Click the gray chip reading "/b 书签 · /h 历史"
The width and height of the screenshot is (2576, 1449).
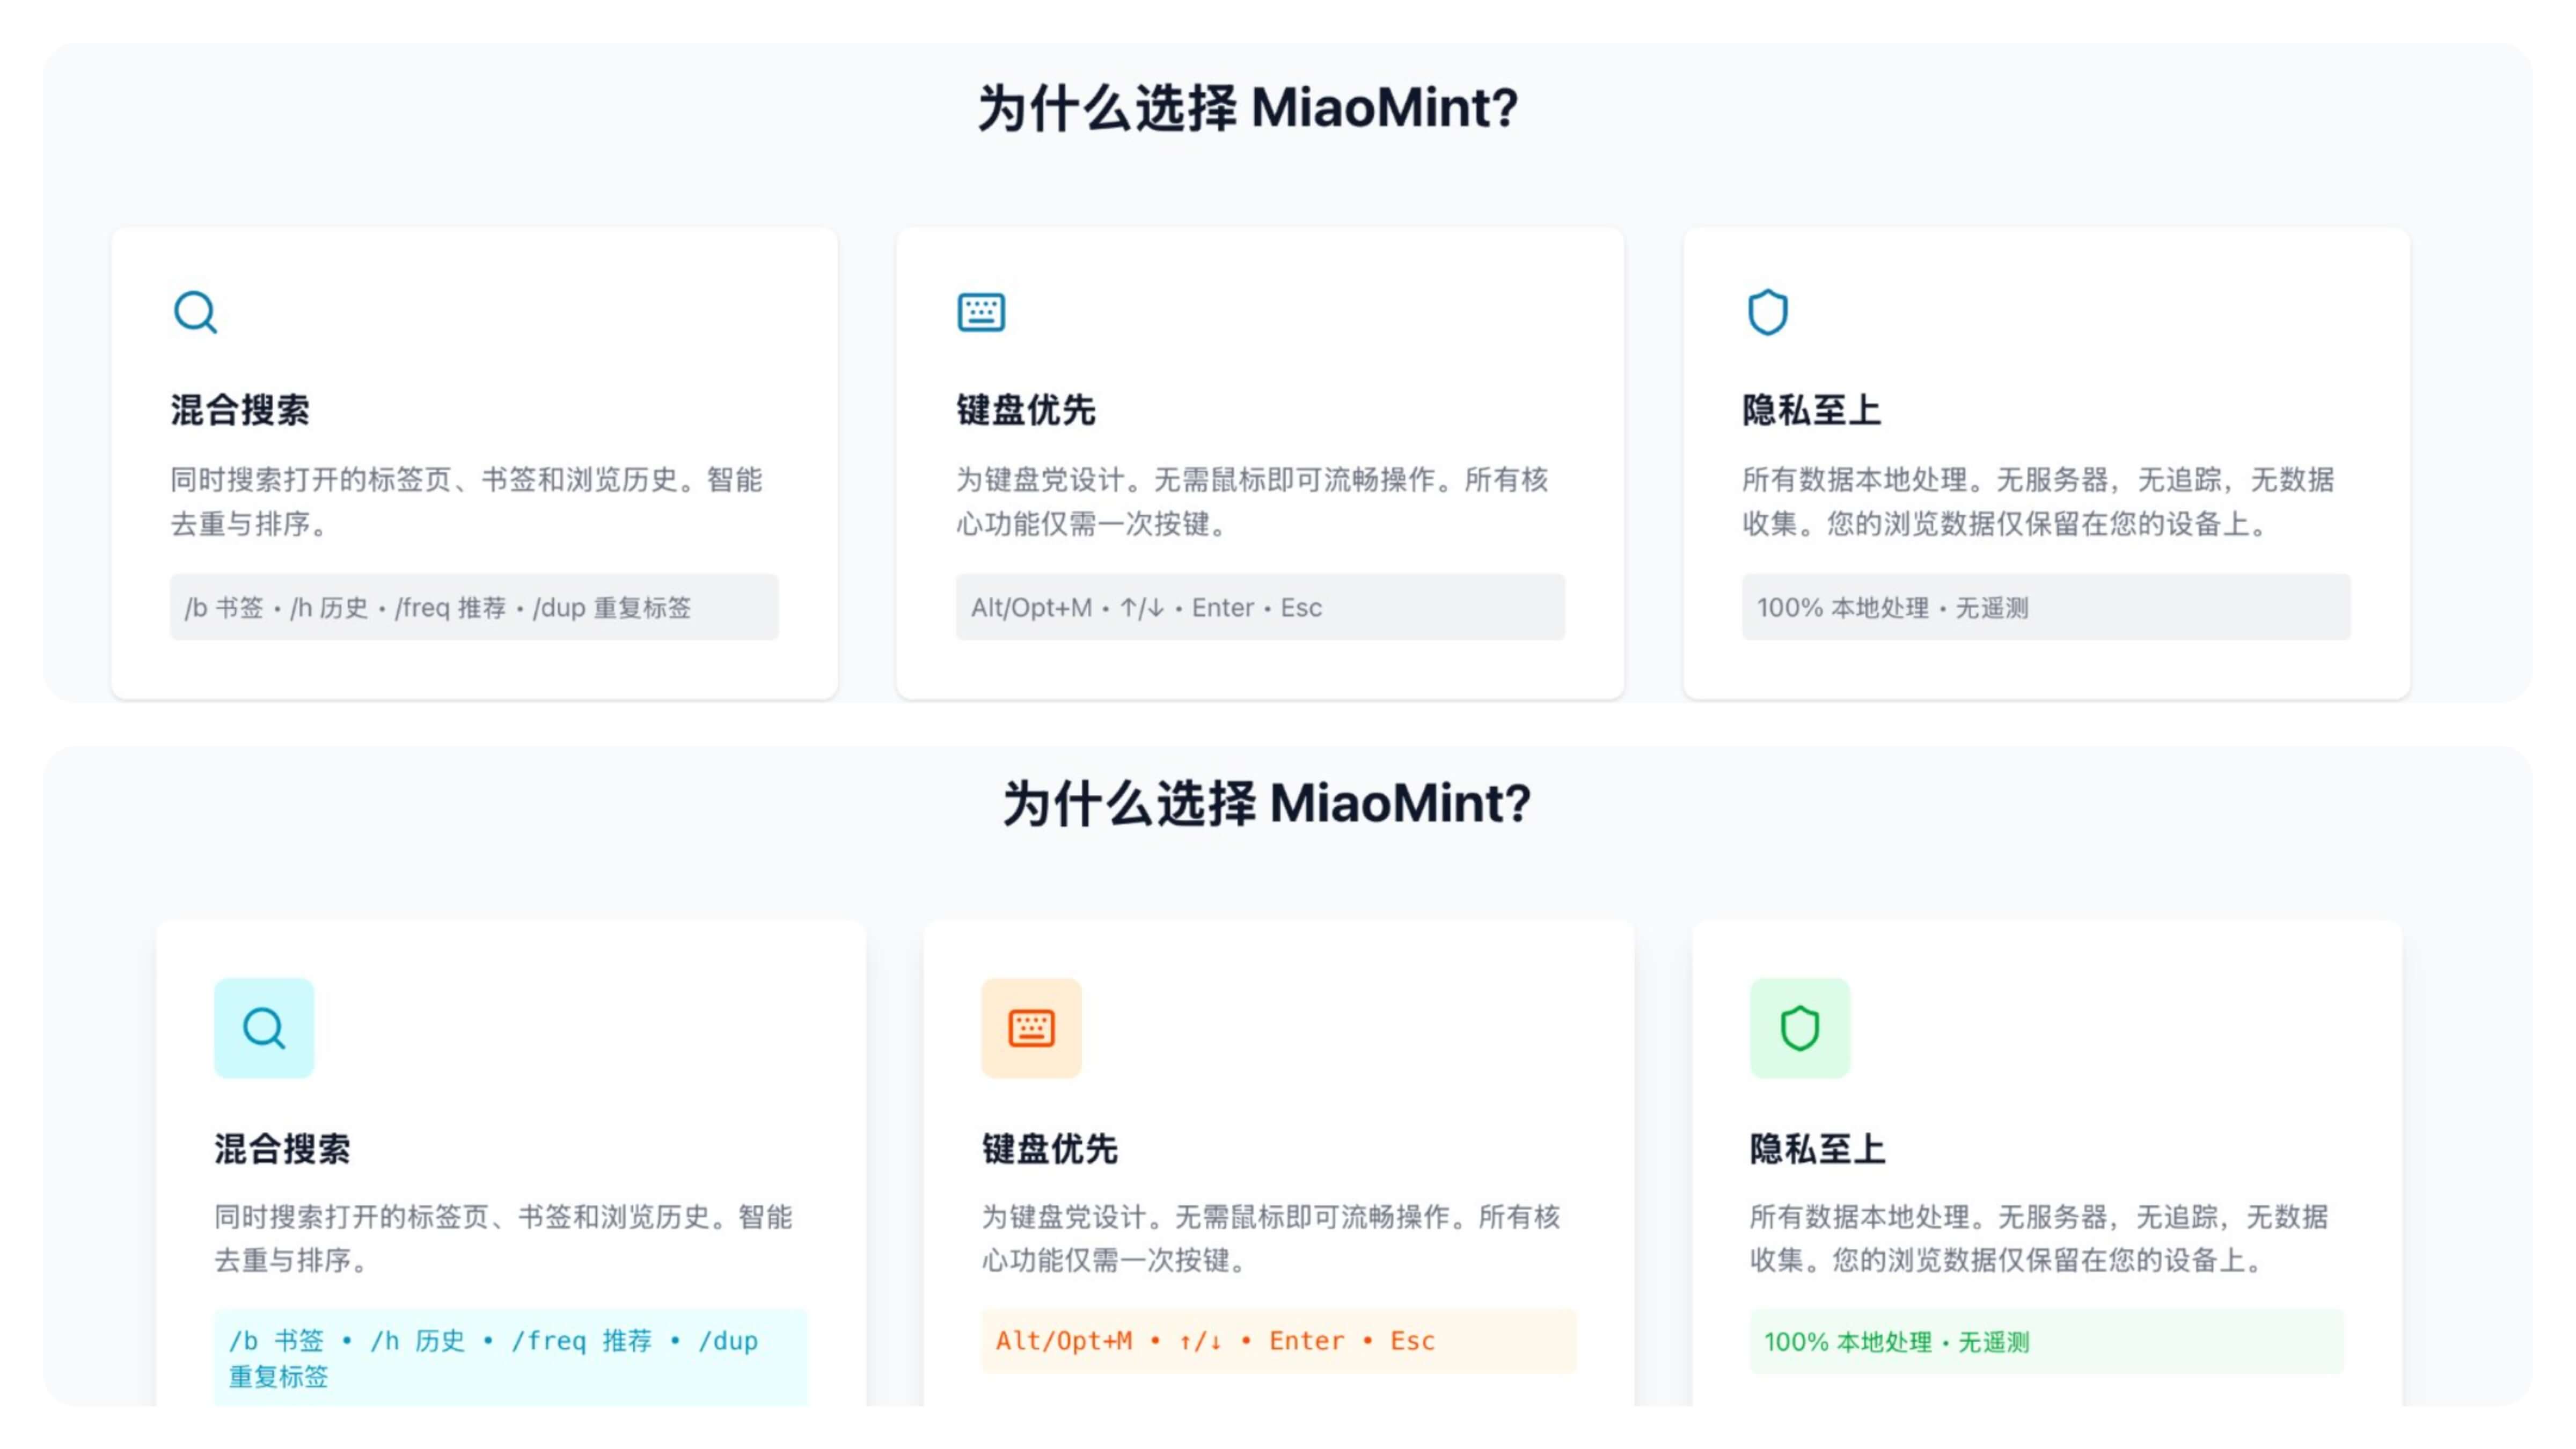(474, 607)
